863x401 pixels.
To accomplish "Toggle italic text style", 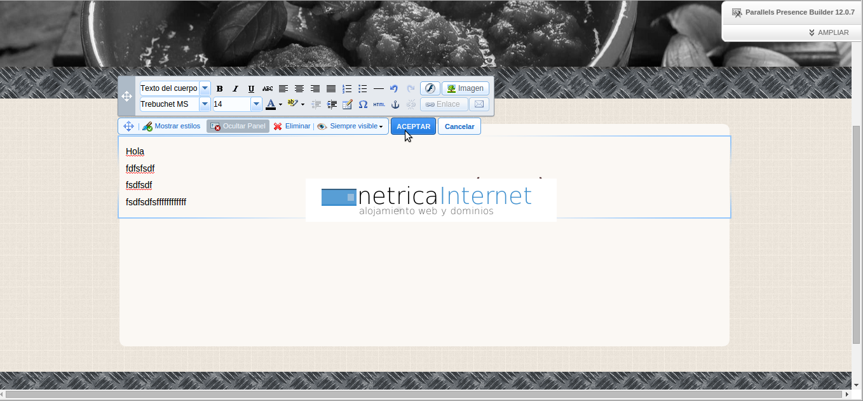I will (x=235, y=89).
